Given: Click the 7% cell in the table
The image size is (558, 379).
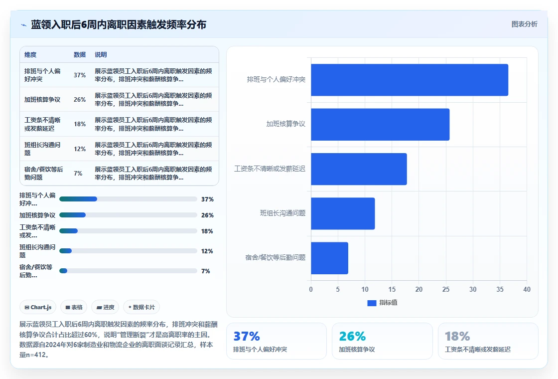Looking at the screenshot, I should (x=78, y=173).
